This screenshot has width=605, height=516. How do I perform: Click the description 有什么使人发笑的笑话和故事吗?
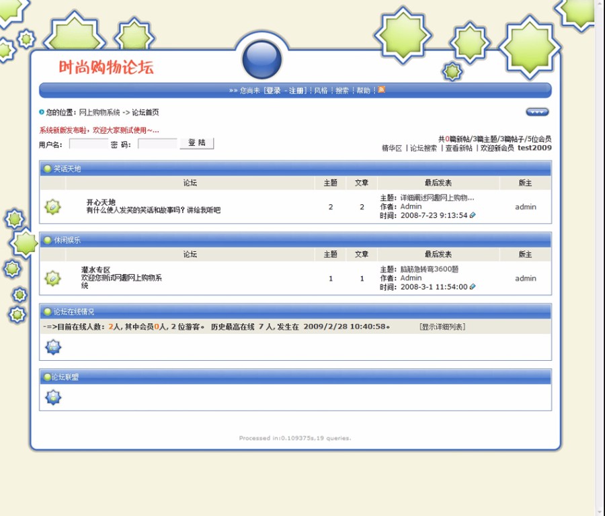coord(153,210)
